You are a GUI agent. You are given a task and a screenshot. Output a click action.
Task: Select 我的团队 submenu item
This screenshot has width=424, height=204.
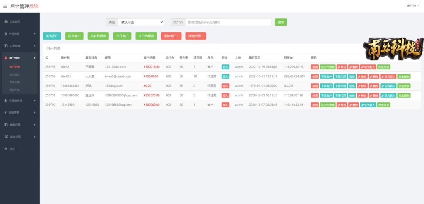pos(14,74)
